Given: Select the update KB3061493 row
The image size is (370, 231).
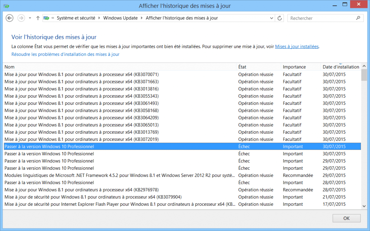Looking at the screenshot, I should (182, 103).
